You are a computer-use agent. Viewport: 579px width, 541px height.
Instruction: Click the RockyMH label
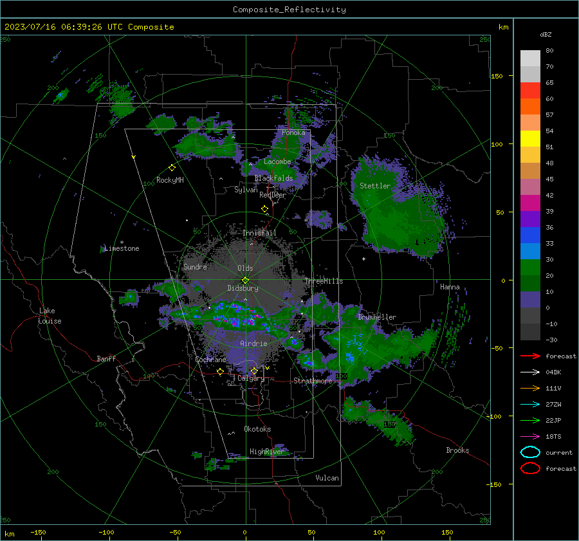[x=170, y=180]
